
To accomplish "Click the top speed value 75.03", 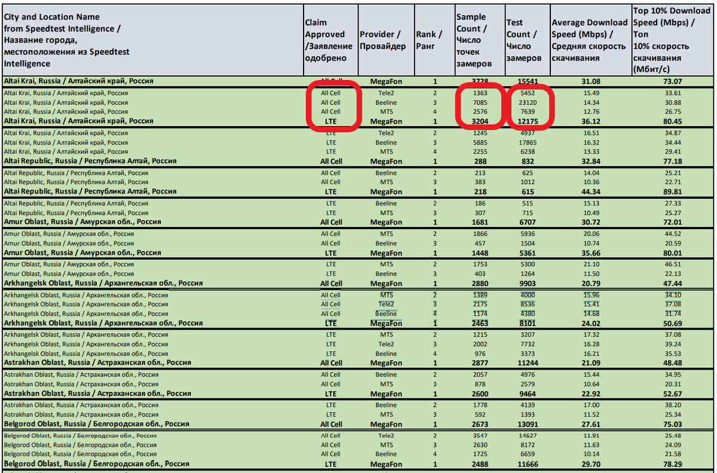I will coord(672,424).
